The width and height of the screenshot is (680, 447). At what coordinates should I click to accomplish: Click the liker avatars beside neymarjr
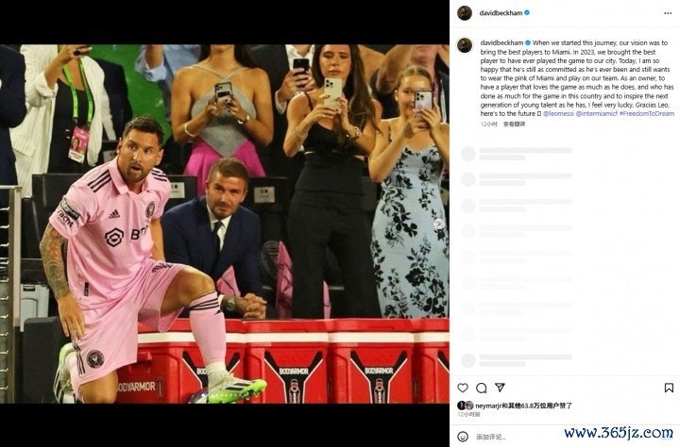466,406
